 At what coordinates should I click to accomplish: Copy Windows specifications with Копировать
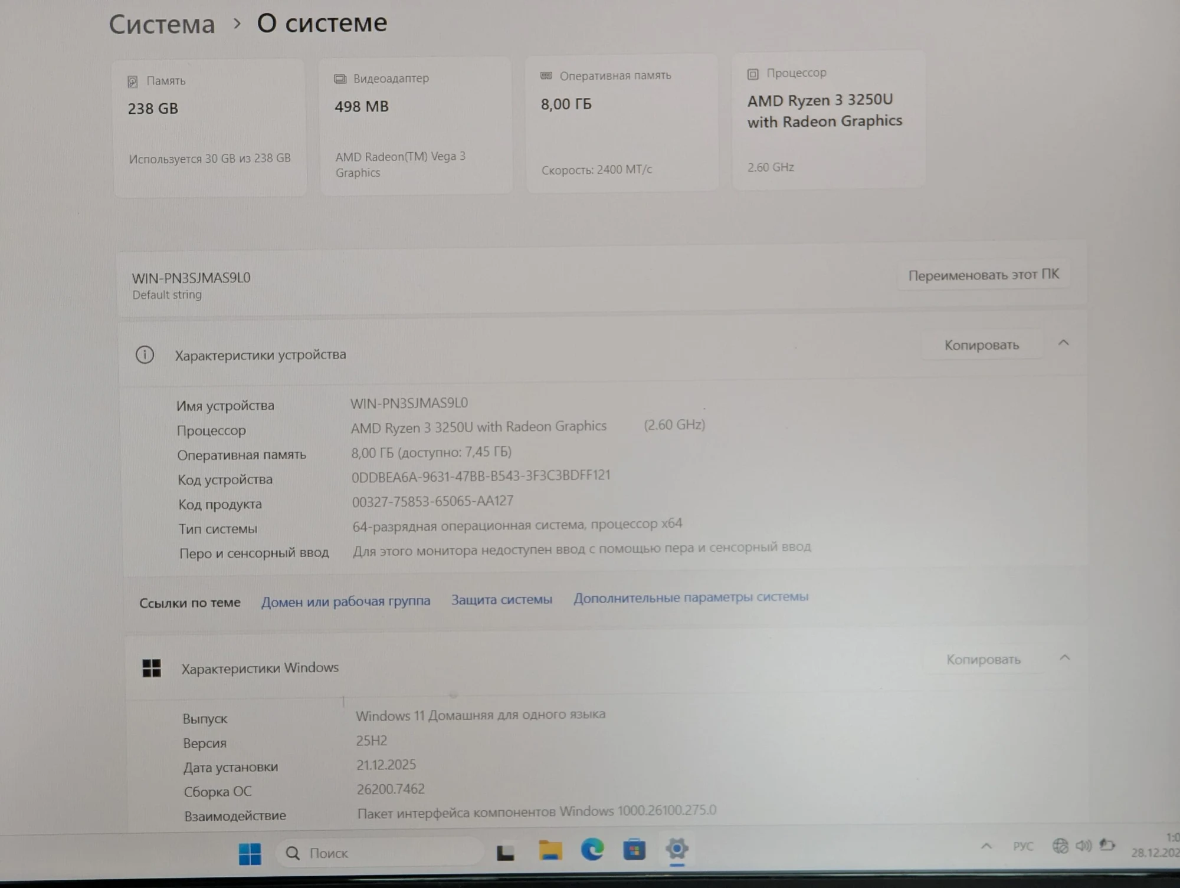[x=983, y=659]
